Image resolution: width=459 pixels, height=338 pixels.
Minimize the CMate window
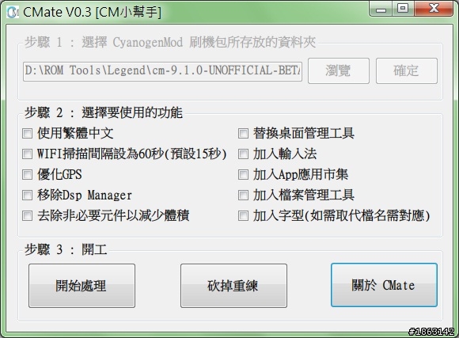pos(381,9)
